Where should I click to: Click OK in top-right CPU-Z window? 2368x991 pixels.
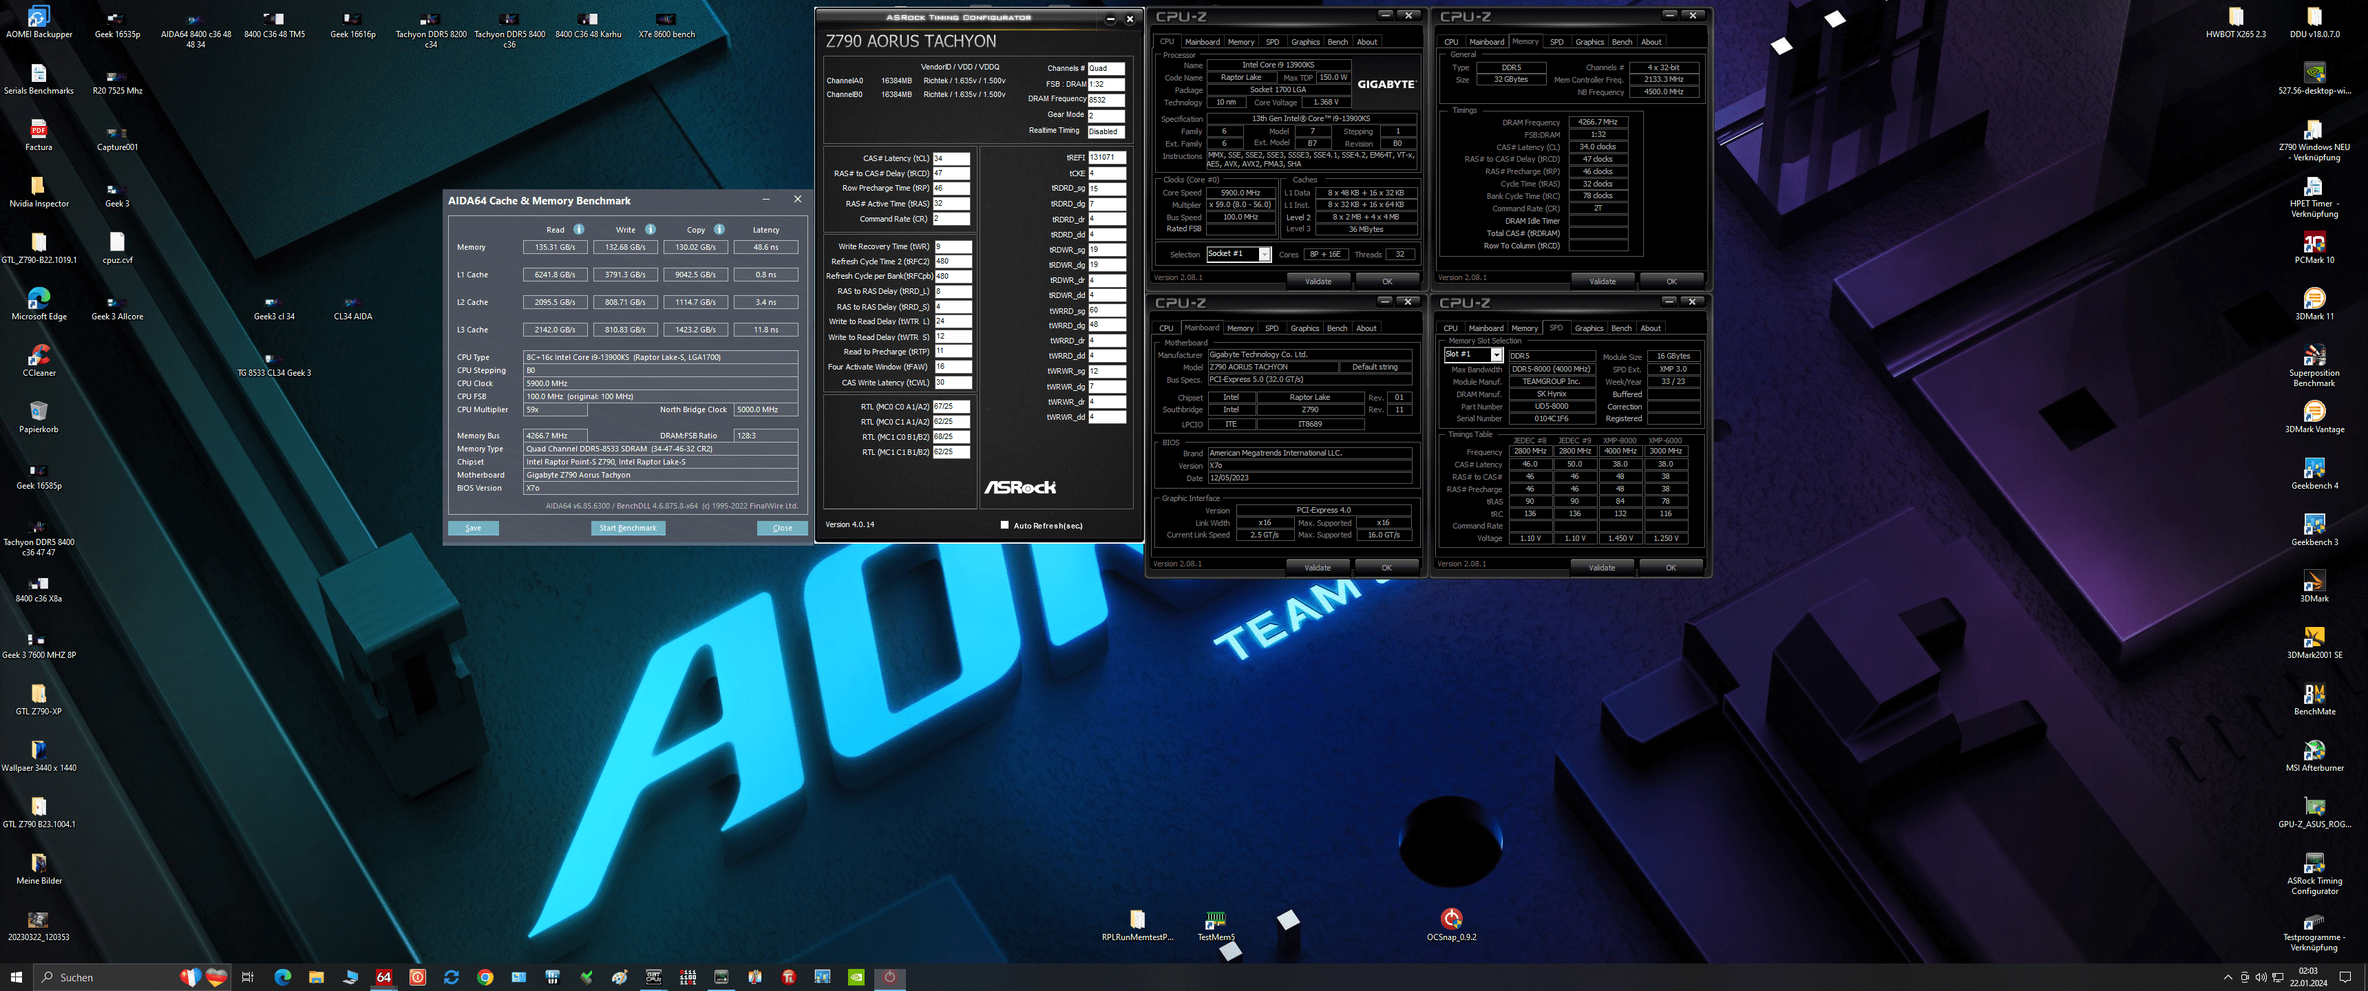[x=1671, y=281]
